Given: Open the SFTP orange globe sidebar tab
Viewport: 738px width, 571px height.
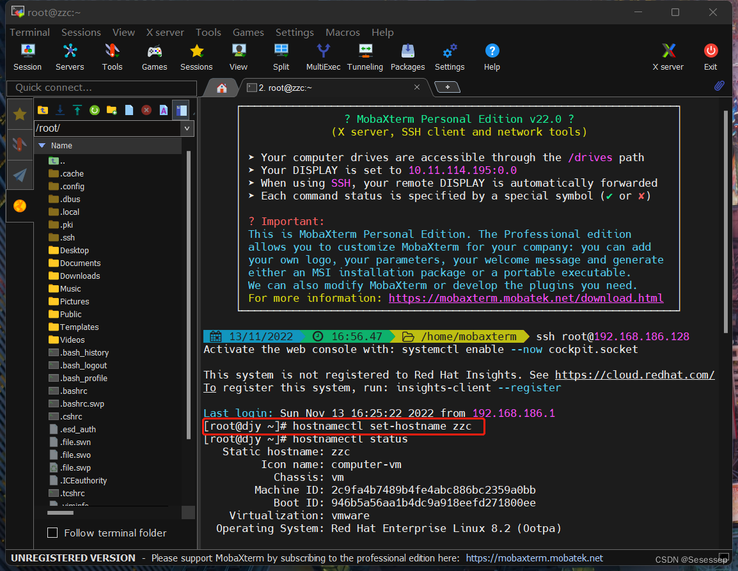Looking at the screenshot, I should (20, 206).
